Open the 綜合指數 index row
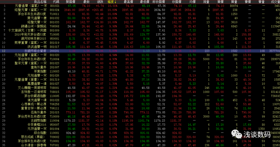This screenshot has height=147, width=280. click(x=140, y=133)
